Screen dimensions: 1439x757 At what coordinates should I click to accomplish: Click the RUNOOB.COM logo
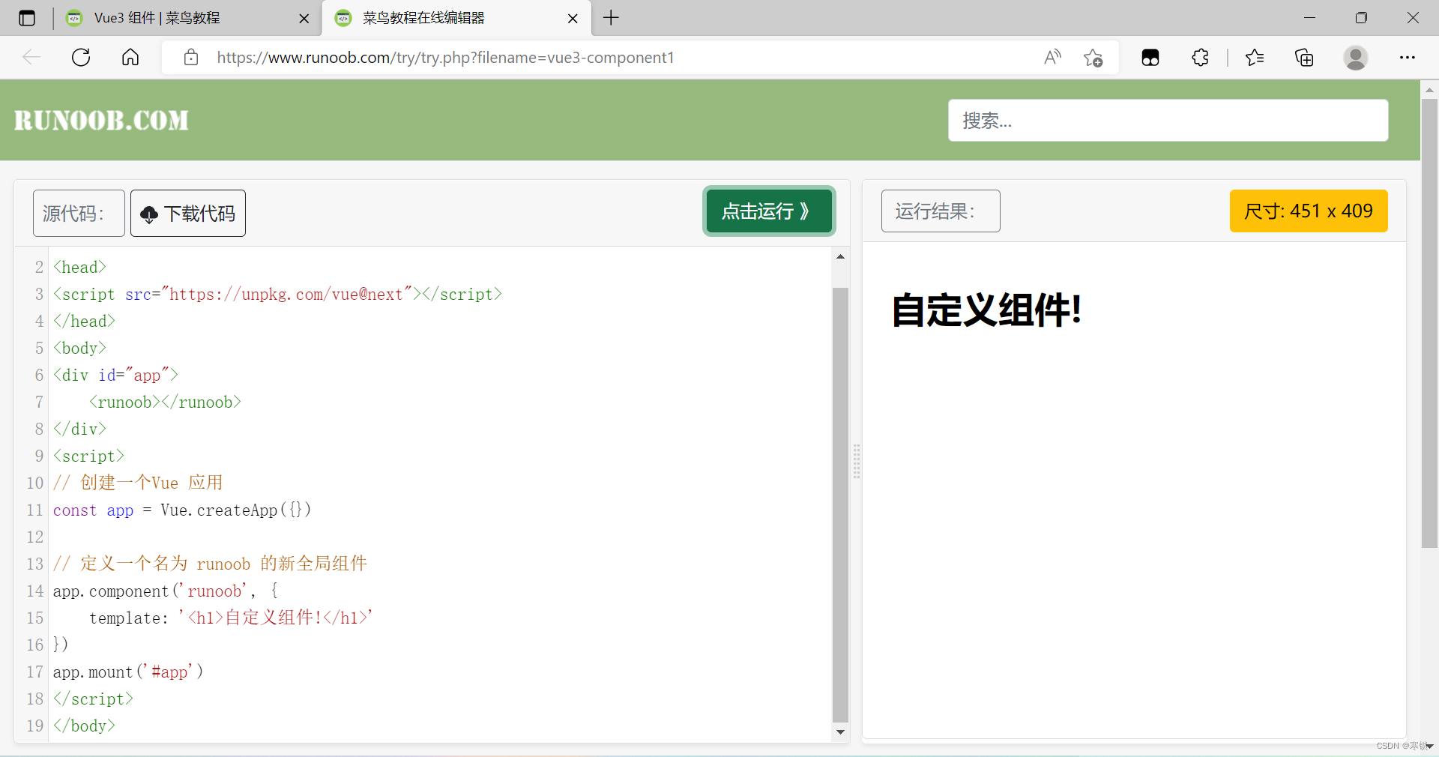[101, 120]
